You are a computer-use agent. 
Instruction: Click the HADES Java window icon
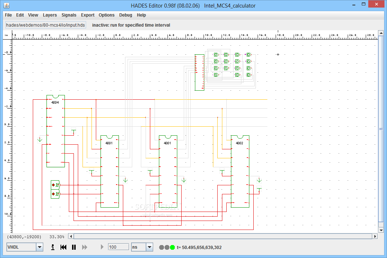[x=6, y=5]
